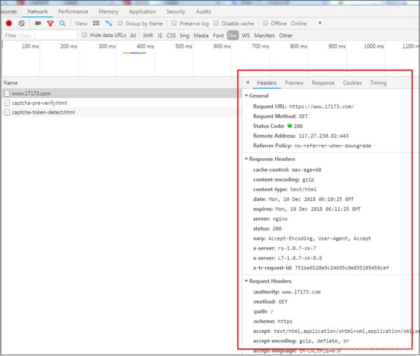Click the 700 ms timeline marker
The width and height of the screenshot is (420, 356).
(260, 46)
